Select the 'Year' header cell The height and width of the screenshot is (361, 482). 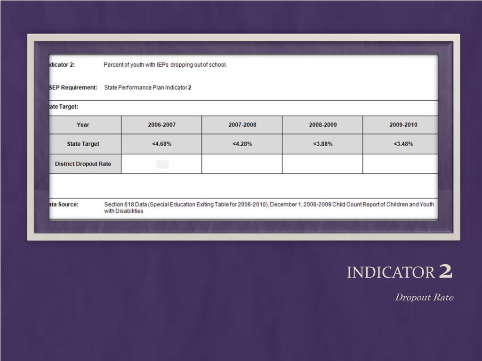point(85,125)
